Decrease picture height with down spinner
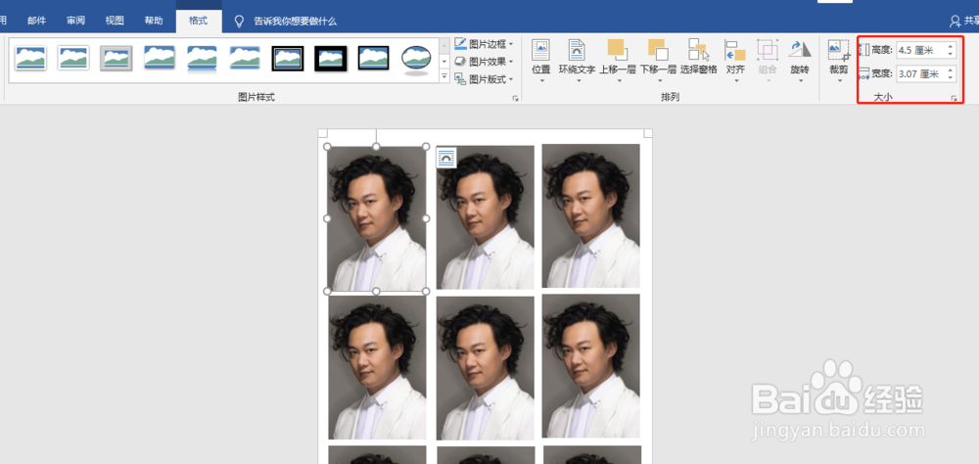This screenshot has width=979, height=464. coord(951,54)
